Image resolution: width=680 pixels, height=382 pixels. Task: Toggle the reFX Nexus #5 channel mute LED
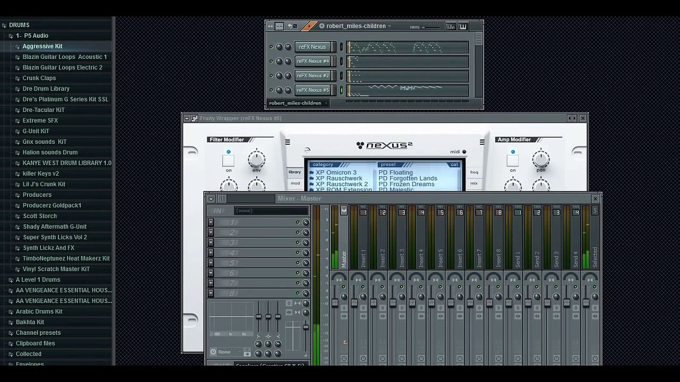click(271, 90)
